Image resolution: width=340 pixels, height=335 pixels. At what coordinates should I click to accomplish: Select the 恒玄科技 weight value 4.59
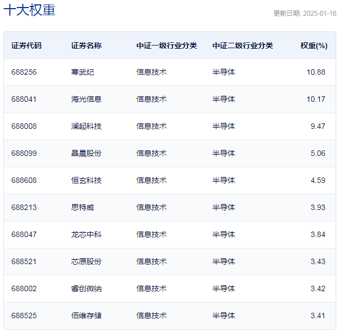click(318, 180)
